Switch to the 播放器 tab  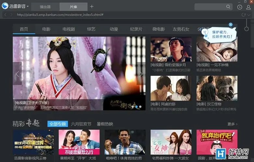pyautogui.click(x=45, y=7)
